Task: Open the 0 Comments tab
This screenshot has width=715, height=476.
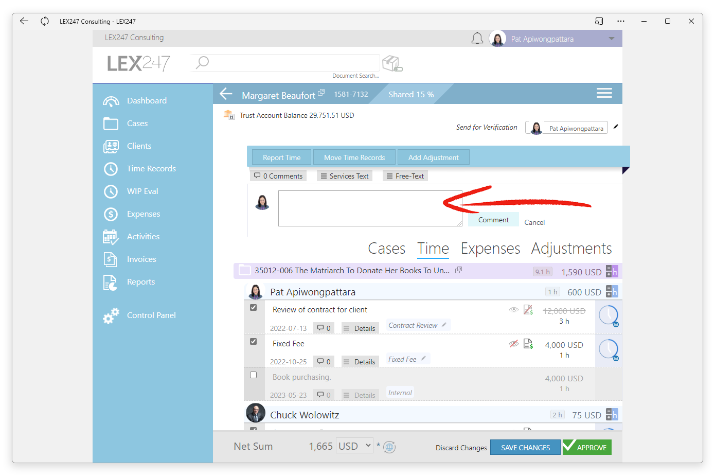Action: [278, 176]
